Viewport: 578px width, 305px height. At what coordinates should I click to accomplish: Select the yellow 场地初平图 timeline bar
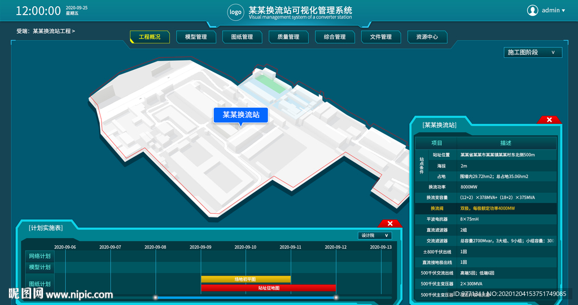point(246,279)
